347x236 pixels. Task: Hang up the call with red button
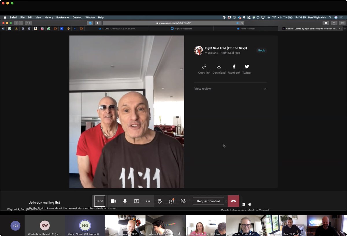233,201
